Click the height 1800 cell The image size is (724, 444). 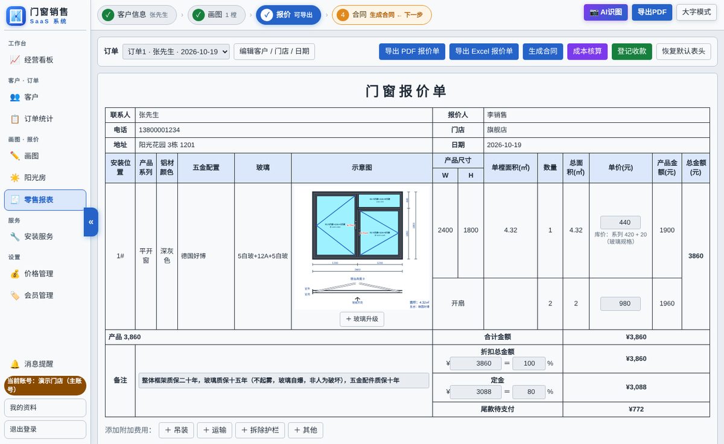[471, 230]
